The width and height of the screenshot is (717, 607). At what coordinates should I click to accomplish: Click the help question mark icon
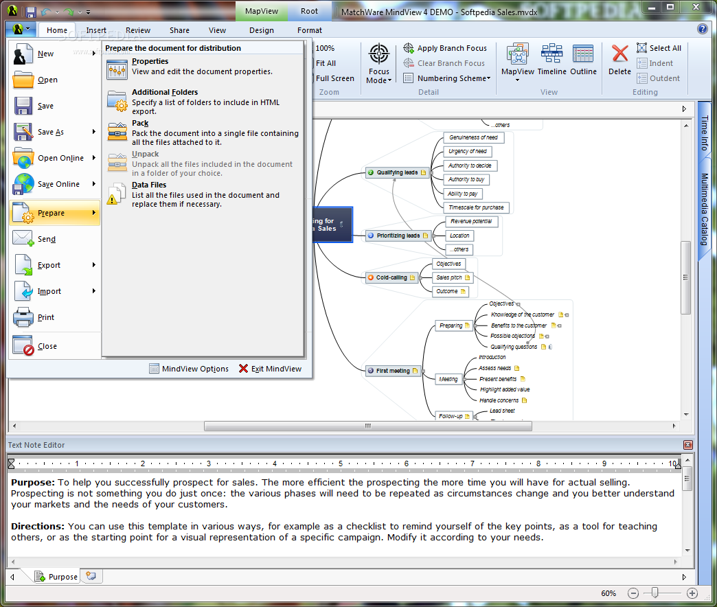[703, 30]
